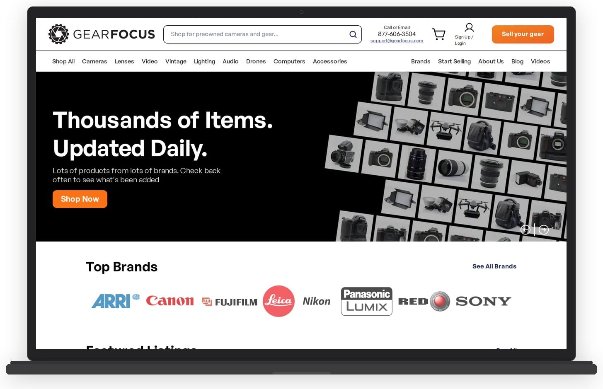Select the Sony brand logo

tap(483, 301)
